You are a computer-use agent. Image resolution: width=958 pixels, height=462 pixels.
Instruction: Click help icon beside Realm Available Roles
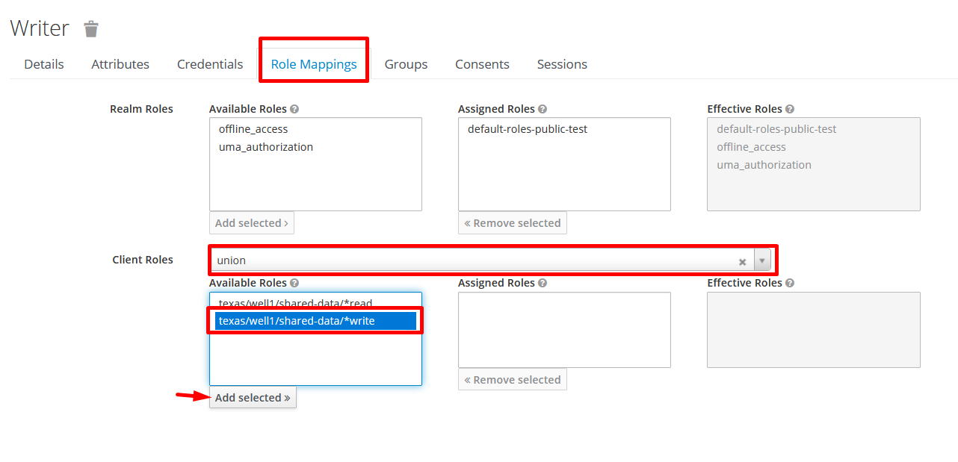[x=294, y=109]
